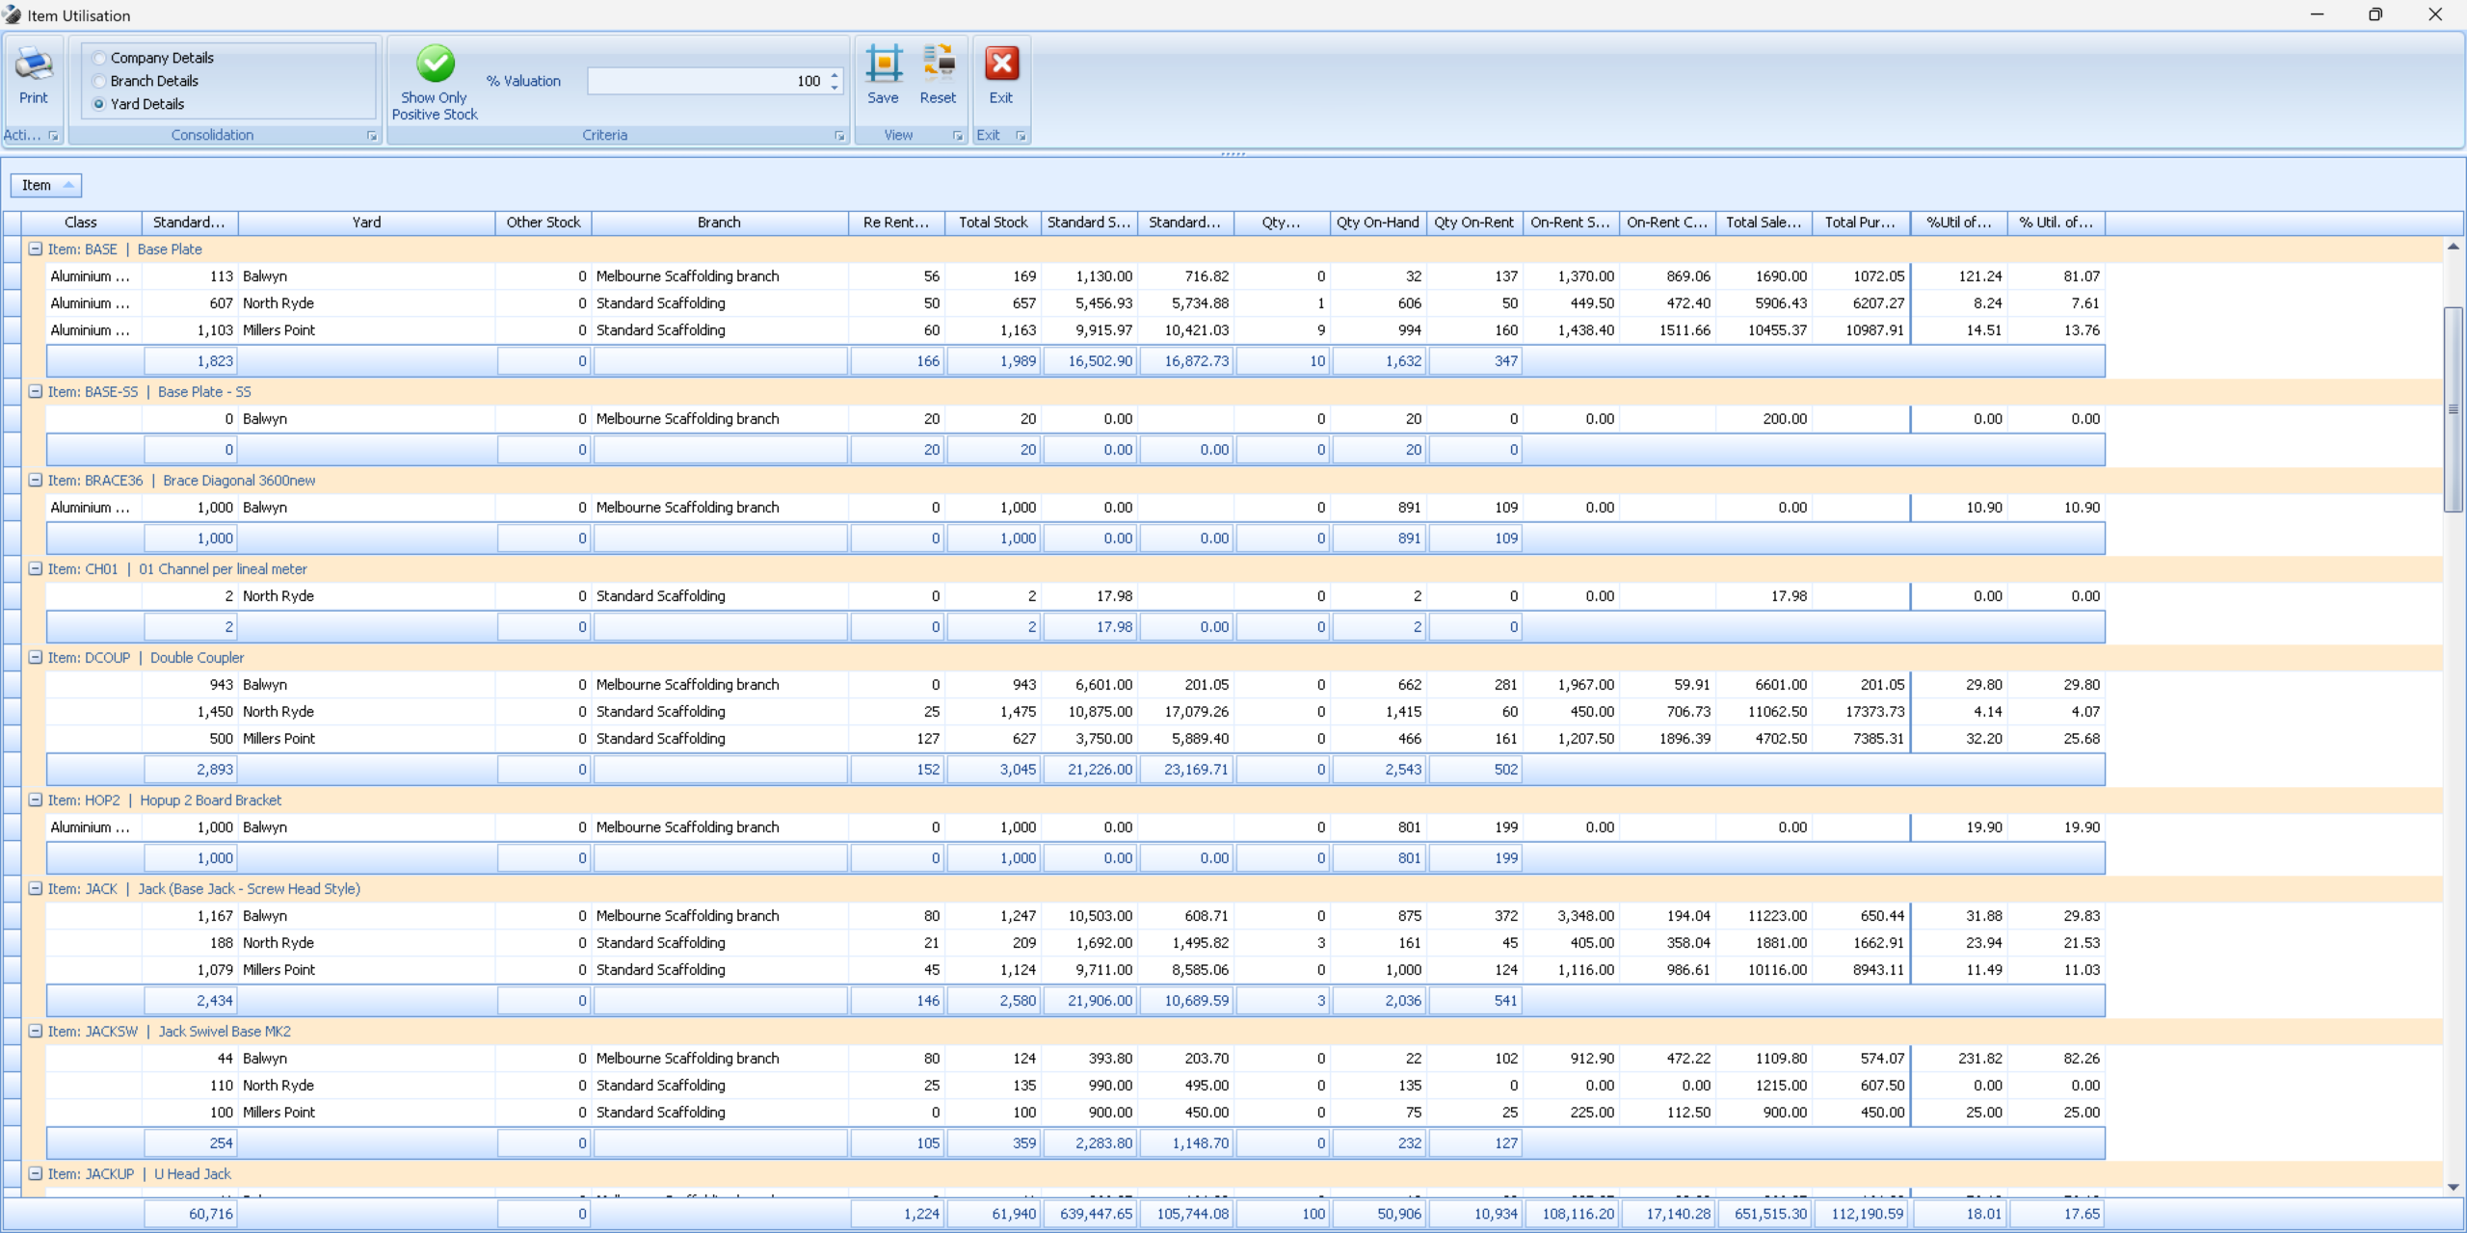Increase % Valuation with up arrow
This screenshot has height=1233, width=2467.
coord(835,75)
